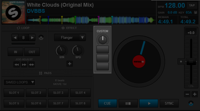Trigger the SLOT 8 pad

80,103
